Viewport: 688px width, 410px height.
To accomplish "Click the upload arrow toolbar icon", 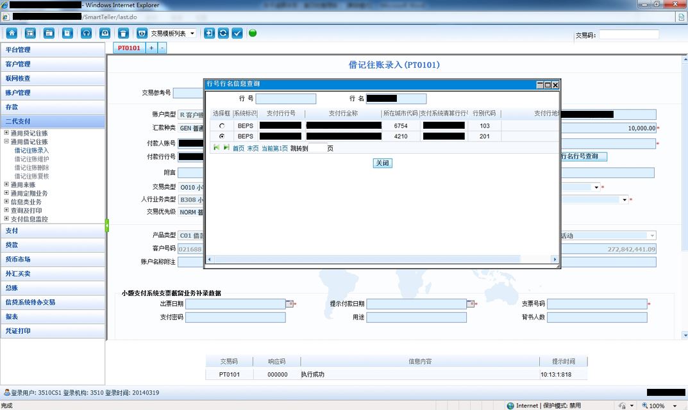I will [x=105, y=33].
